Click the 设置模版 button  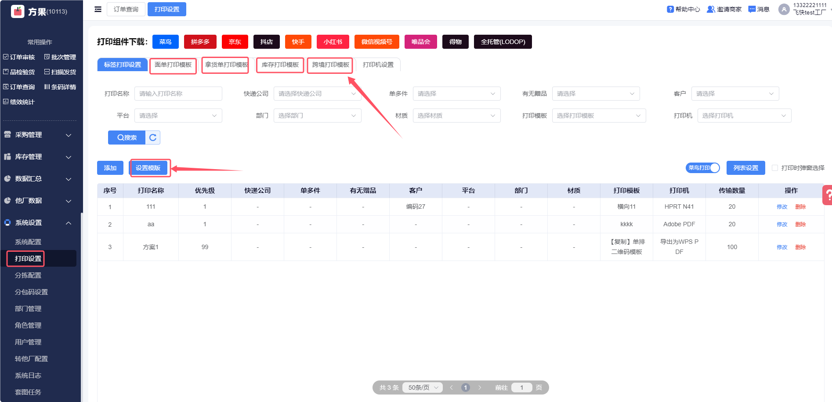pyautogui.click(x=148, y=168)
